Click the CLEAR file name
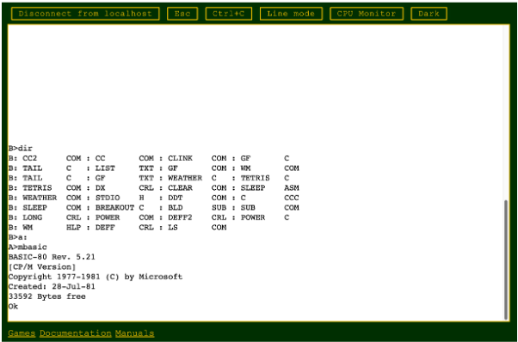Image resolution: width=518 pixels, height=342 pixels. coord(180,188)
